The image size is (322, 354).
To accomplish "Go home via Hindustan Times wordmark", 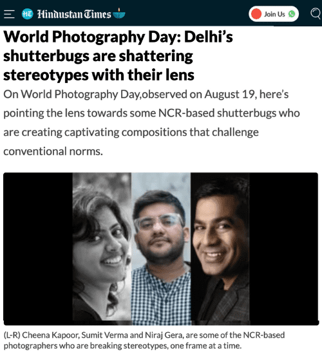I will (74, 14).
